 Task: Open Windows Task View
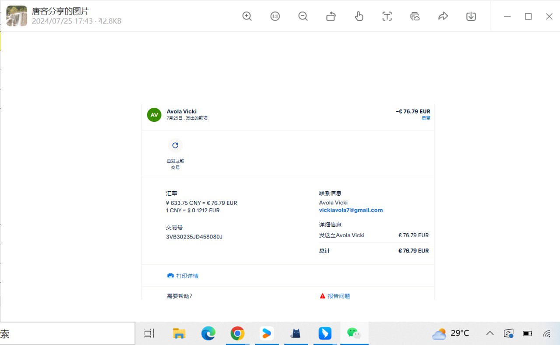[149, 334]
